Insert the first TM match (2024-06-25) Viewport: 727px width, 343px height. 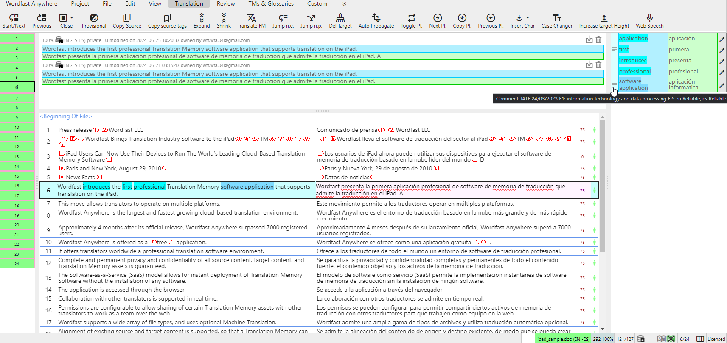point(589,40)
